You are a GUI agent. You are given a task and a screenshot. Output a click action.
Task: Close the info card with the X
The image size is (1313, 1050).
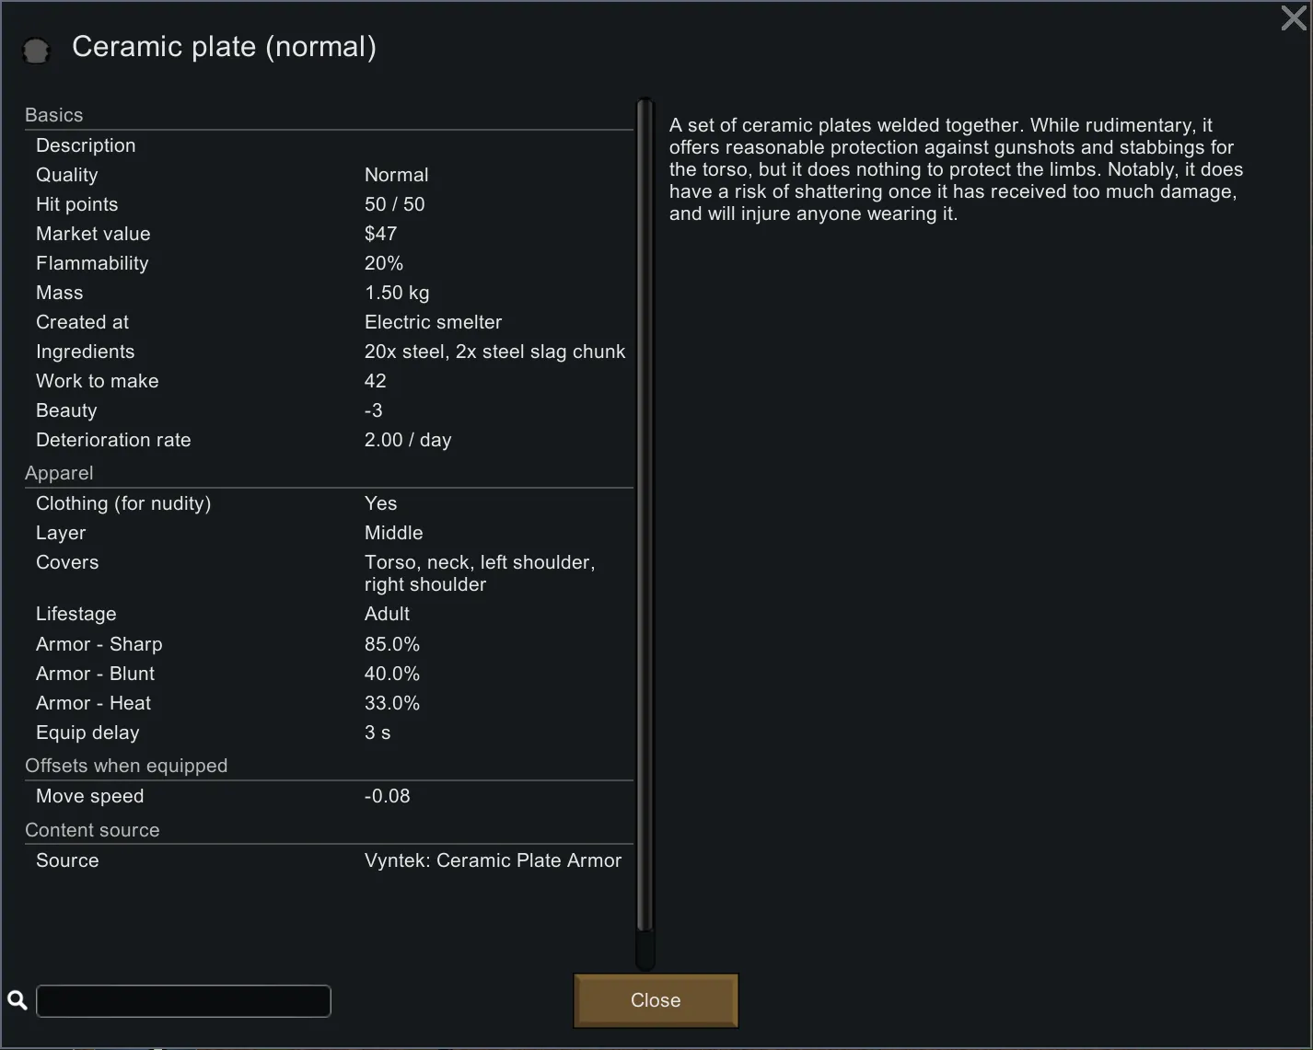pos(1293,18)
